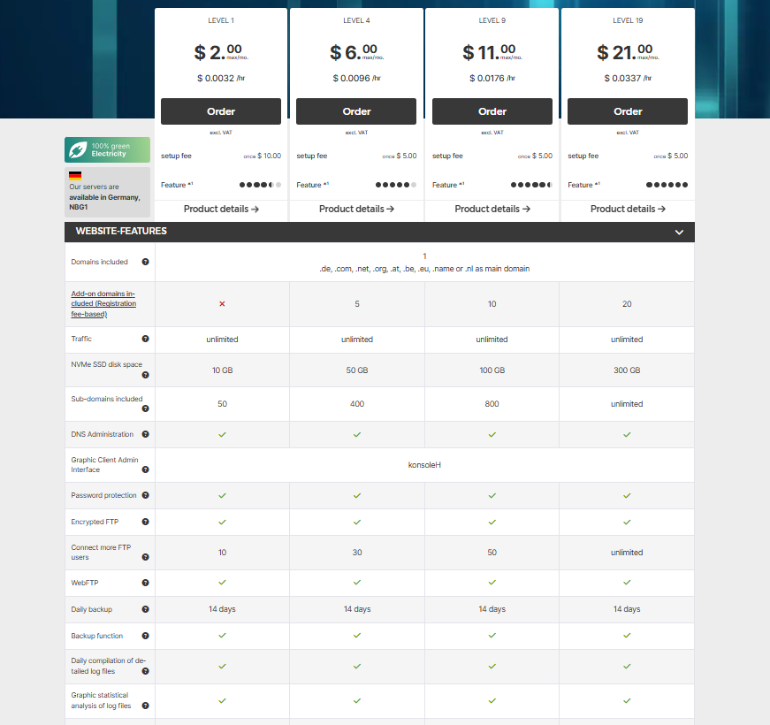Image resolution: width=770 pixels, height=725 pixels.
Task: Click the Level 9 feature rating dots
Action: tap(531, 185)
